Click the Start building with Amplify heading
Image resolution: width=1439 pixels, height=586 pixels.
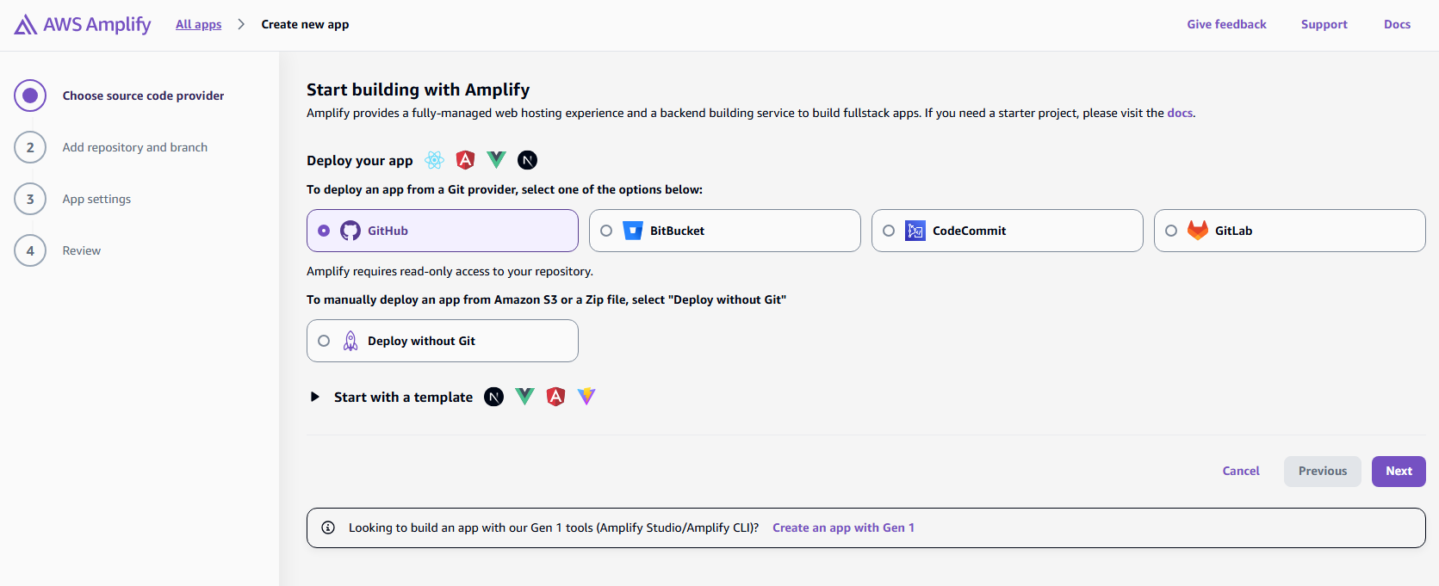pyautogui.click(x=418, y=89)
